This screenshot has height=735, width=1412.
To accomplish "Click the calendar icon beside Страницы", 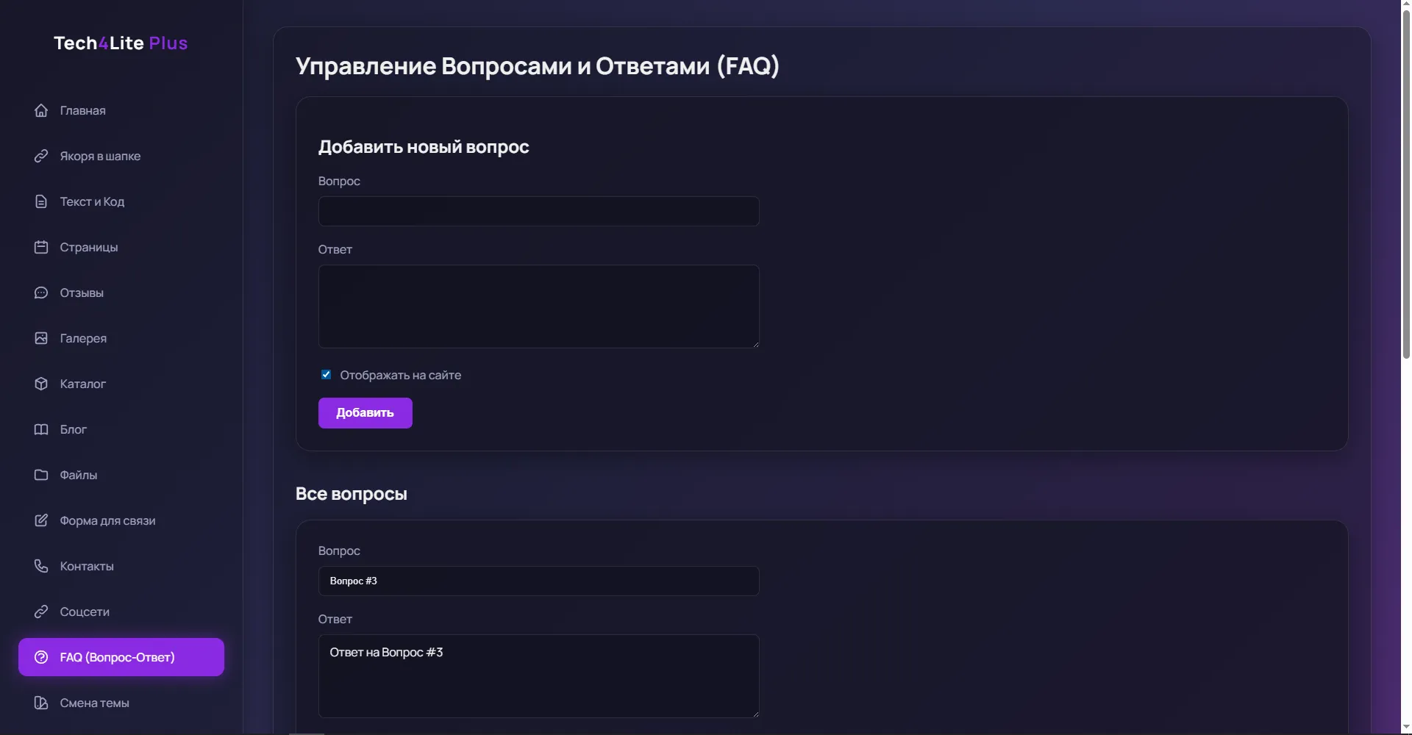I will (x=41, y=247).
